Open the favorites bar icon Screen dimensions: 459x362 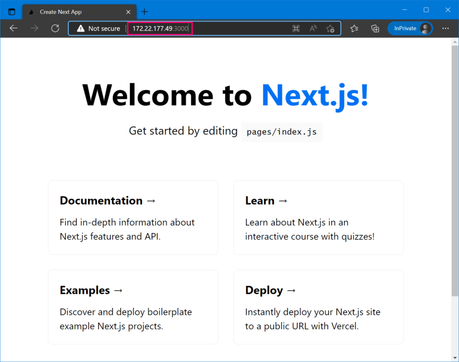point(354,28)
